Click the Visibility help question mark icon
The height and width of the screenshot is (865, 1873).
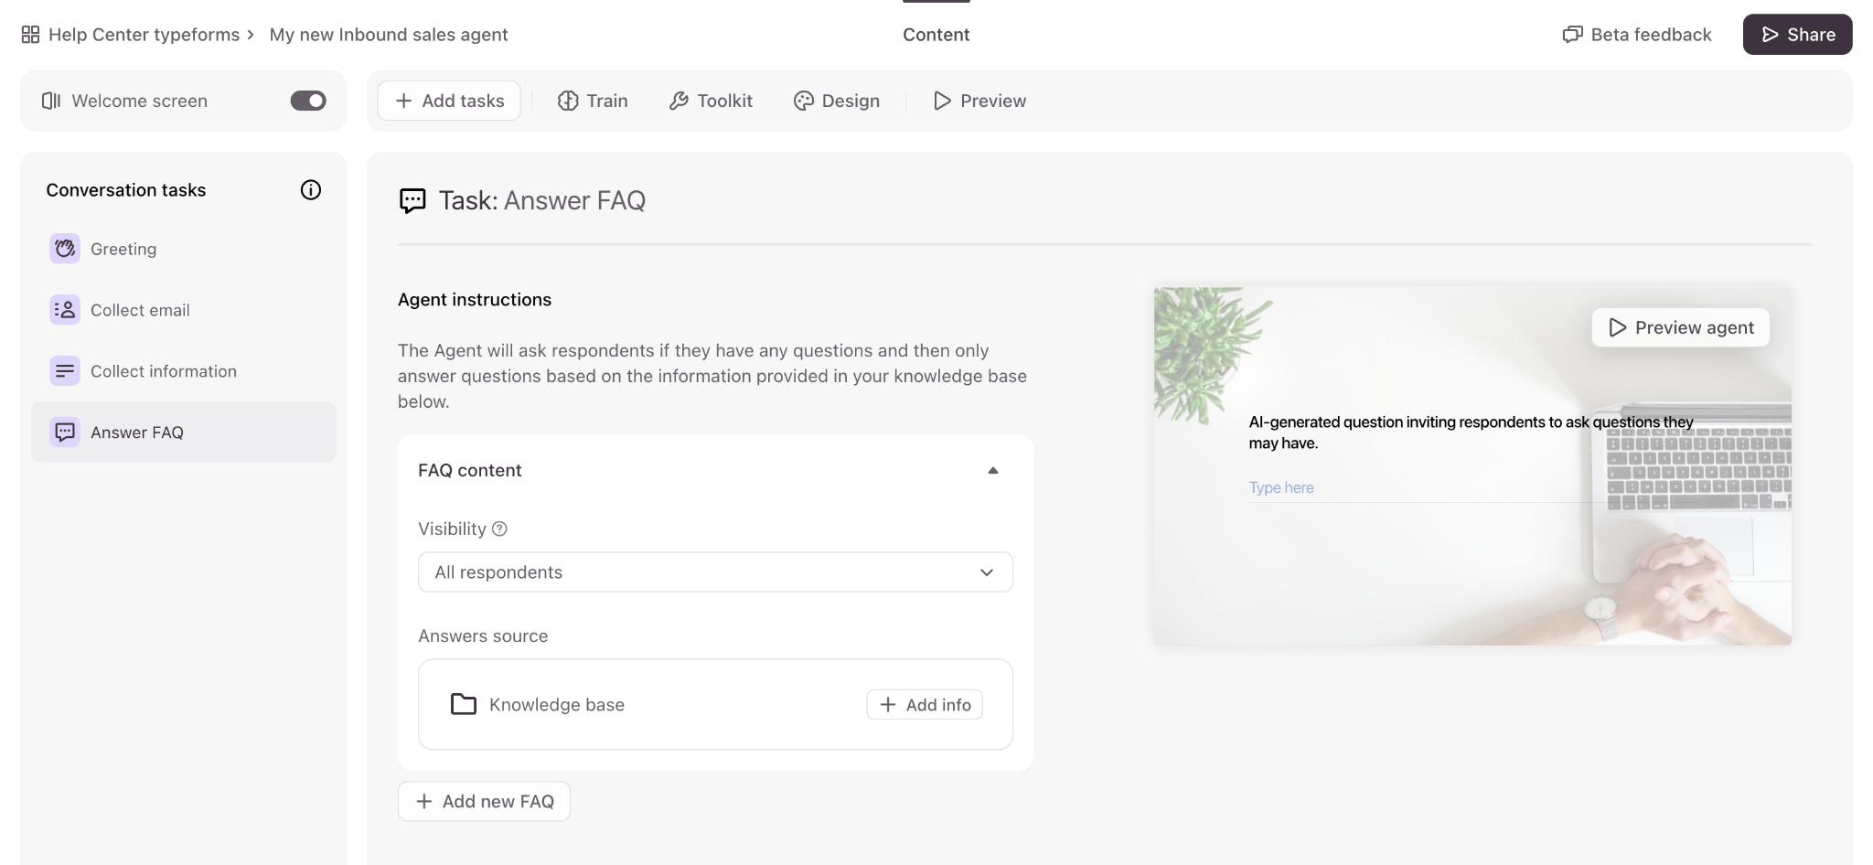pyautogui.click(x=499, y=529)
